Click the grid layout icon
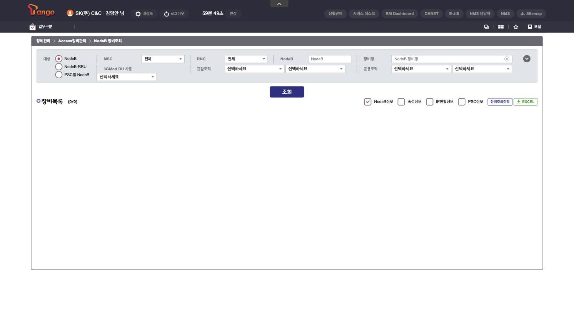 [501, 27]
